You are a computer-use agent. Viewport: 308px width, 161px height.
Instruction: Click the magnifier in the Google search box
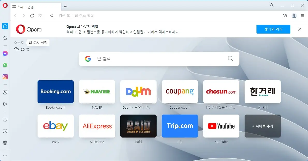(230, 59)
